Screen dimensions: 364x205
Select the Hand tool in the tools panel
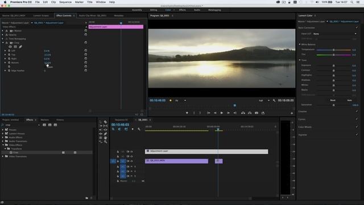coord(105,138)
